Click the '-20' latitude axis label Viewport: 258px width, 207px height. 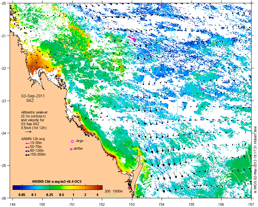[3, 3]
